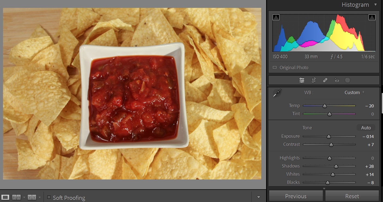The height and width of the screenshot is (202, 383).
Task: Switch to Loupe view mode icon
Action: tap(5, 197)
